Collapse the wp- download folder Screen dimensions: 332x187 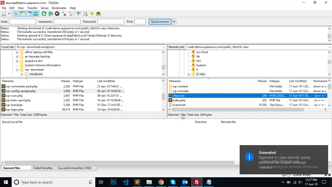pyautogui.click(x=17, y=70)
